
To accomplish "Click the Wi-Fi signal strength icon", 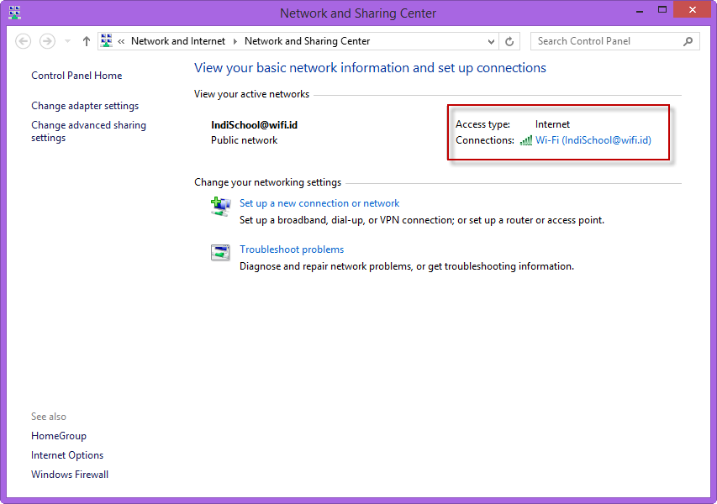I will (526, 141).
